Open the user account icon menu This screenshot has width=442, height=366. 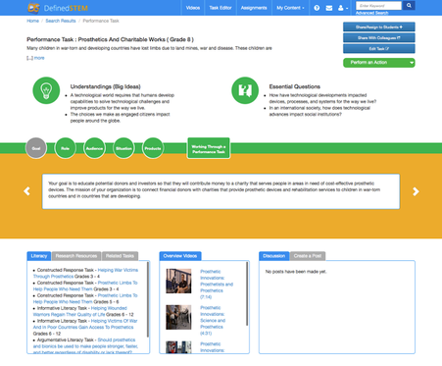343,8
